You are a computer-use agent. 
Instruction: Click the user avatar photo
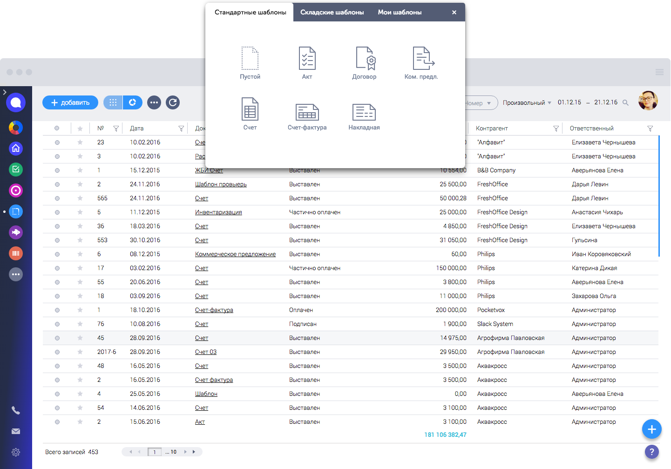click(x=648, y=101)
